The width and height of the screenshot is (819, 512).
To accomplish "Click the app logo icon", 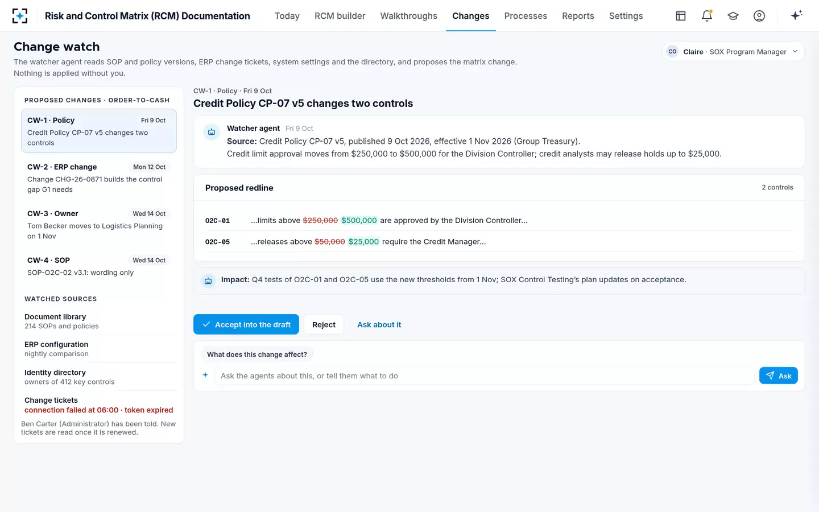I will pyautogui.click(x=20, y=16).
